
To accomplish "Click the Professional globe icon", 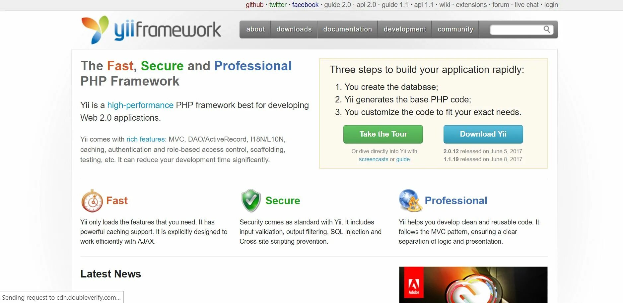I will [410, 201].
